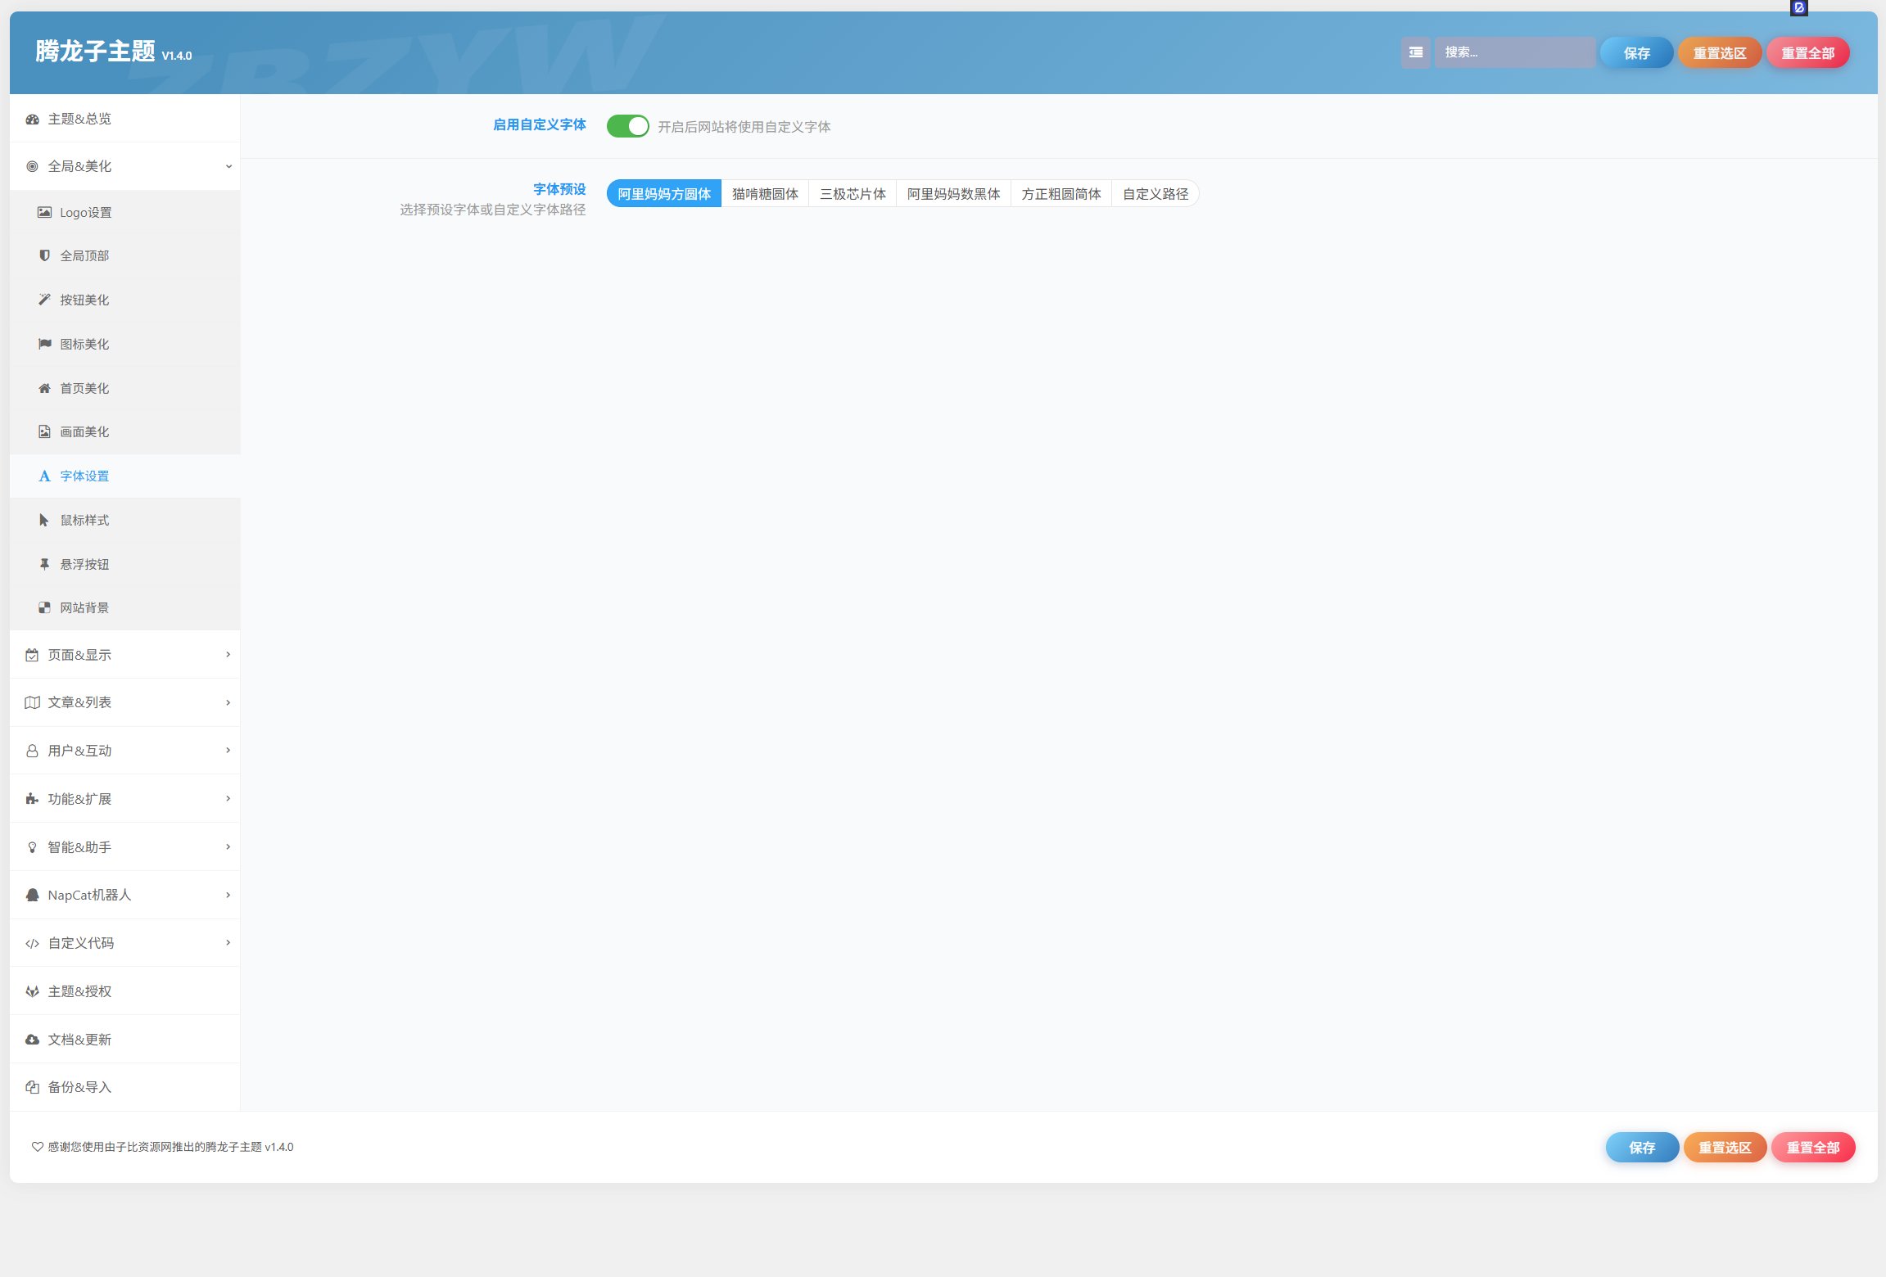Image resolution: width=1886 pixels, height=1277 pixels.
Task: Expand the 自定义代码 section chevron
Action: pos(228,943)
